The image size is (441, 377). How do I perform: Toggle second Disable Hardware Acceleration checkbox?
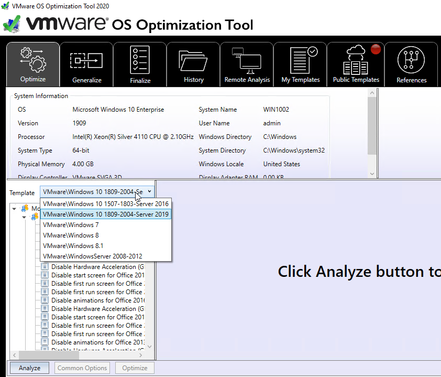coord(45,308)
